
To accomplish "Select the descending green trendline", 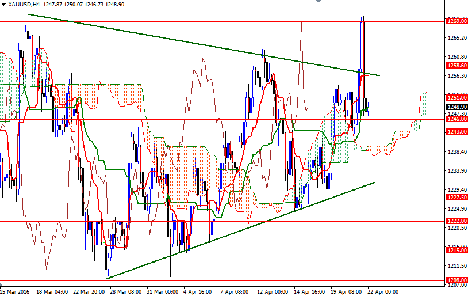I will coord(204,45).
